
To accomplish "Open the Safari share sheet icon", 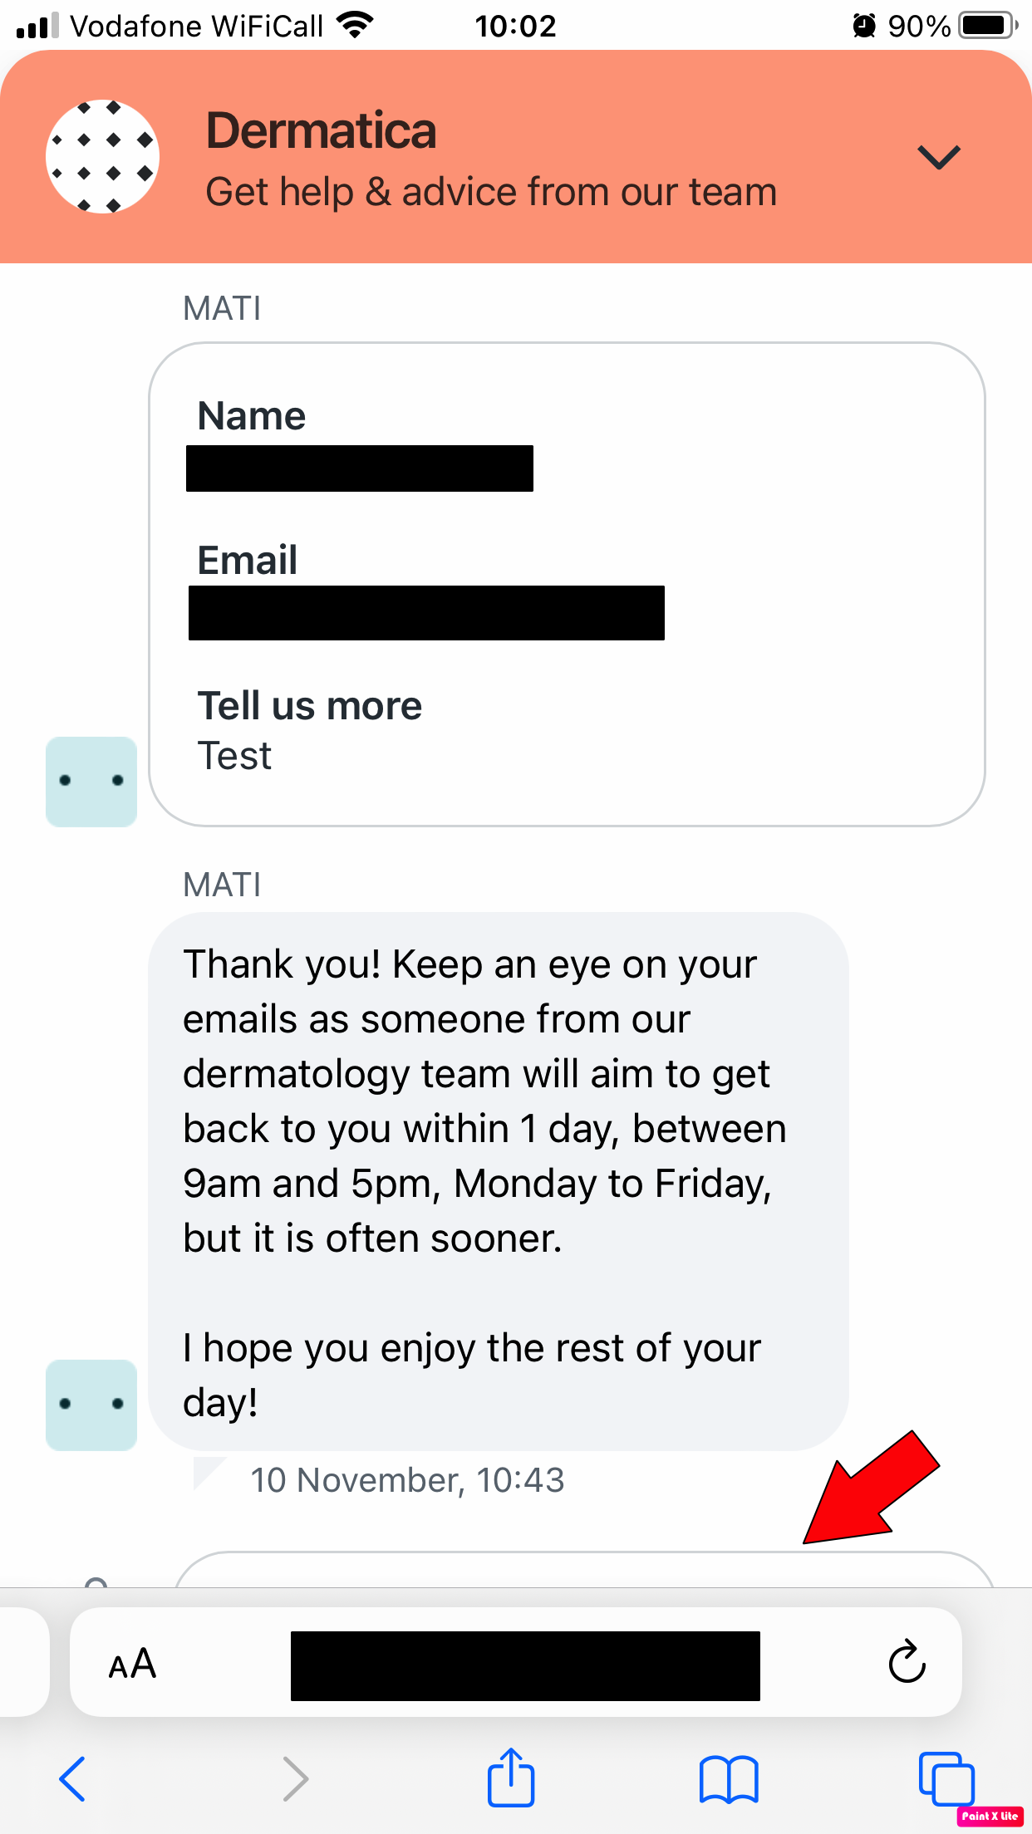I will (510, 1778).
